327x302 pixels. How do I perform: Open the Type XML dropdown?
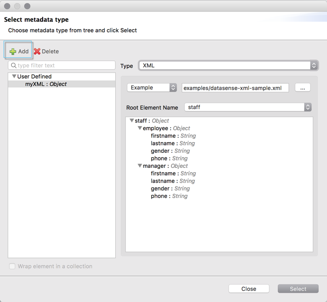click(228, 65)
